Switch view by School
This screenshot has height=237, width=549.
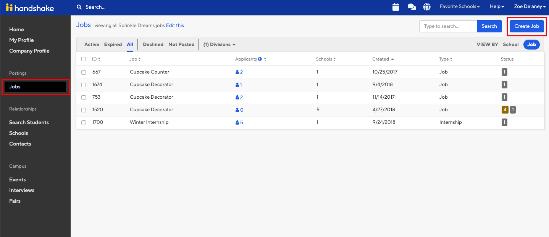(x=510, y=45)
